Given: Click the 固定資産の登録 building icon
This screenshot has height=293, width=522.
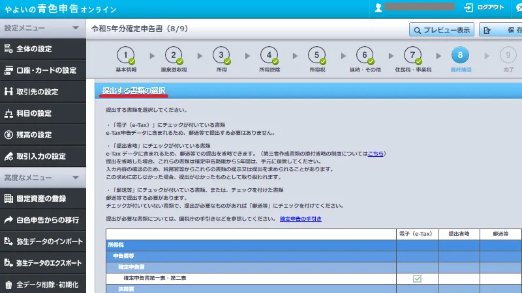Looking at the screenshot, I should pyautogui.click(x=8, y=199).
